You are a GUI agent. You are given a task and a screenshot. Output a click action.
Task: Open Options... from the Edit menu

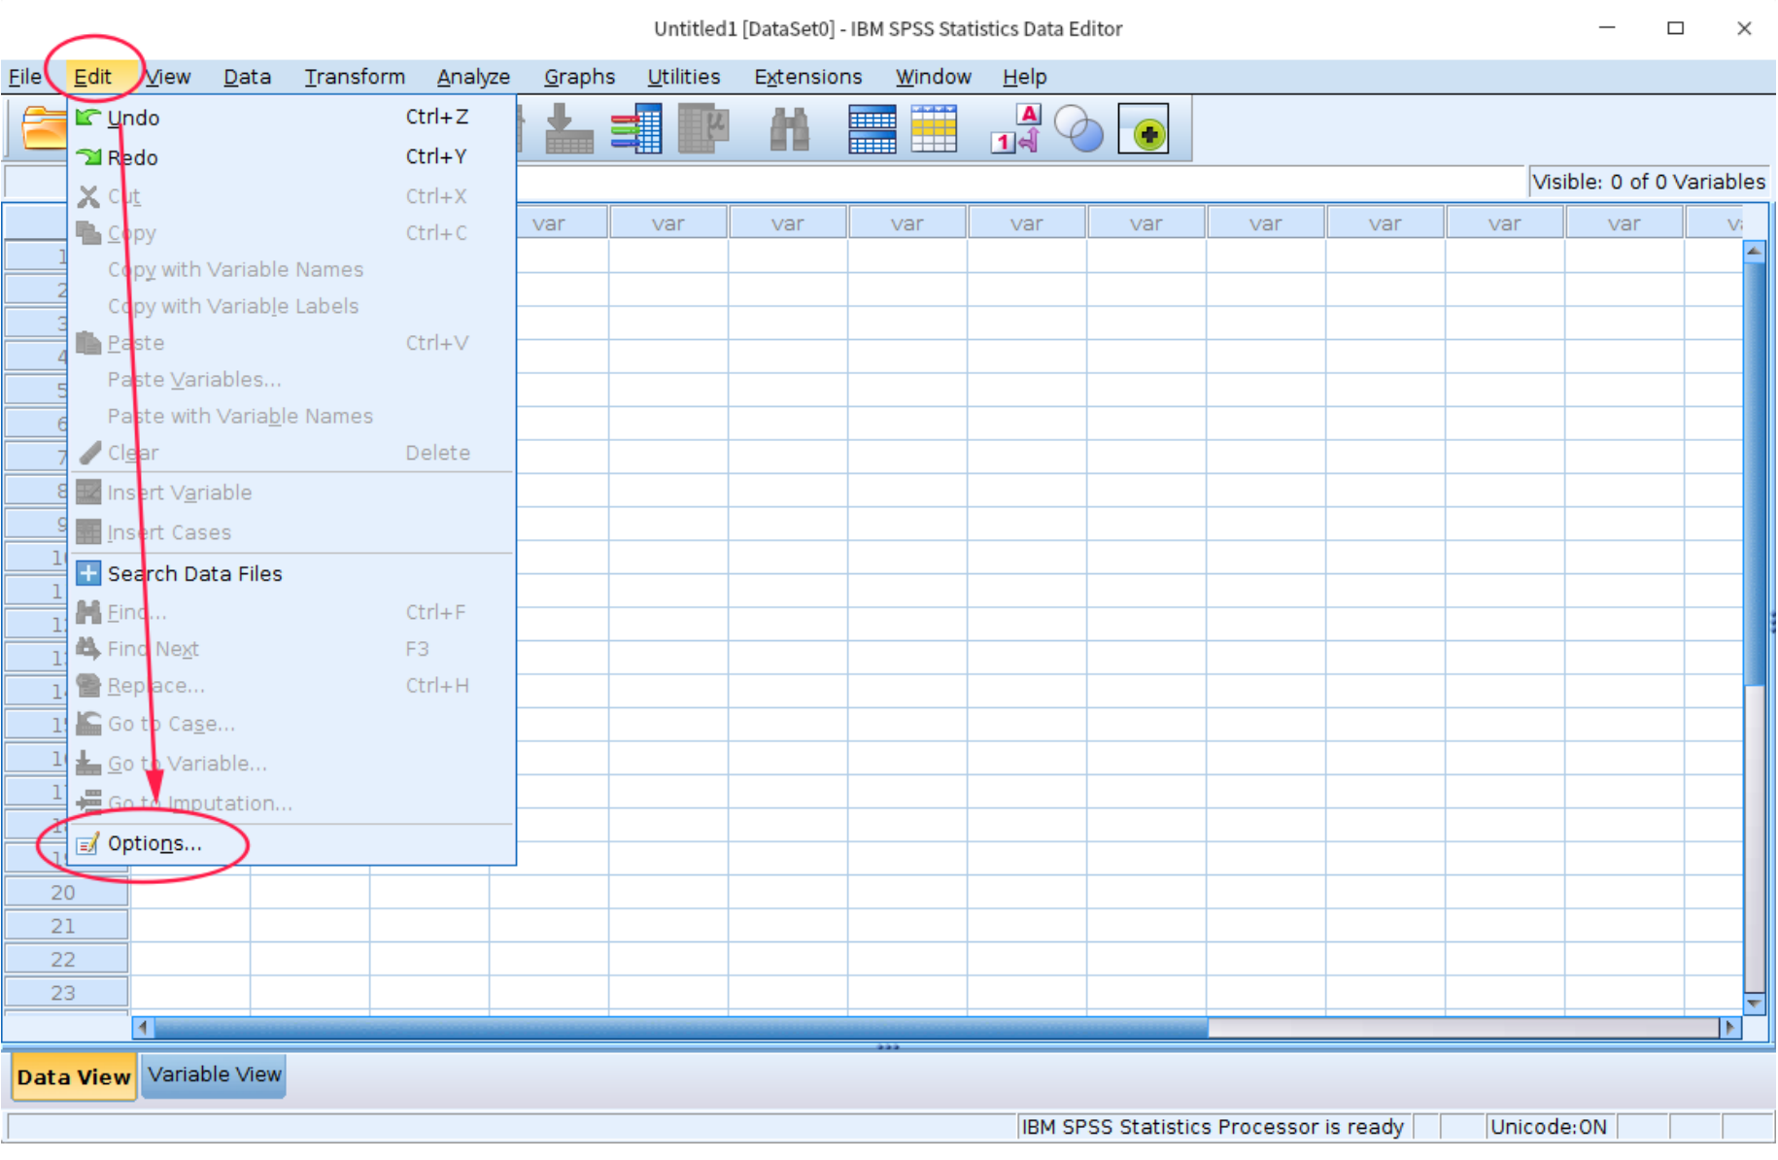[x=291, y=844]
